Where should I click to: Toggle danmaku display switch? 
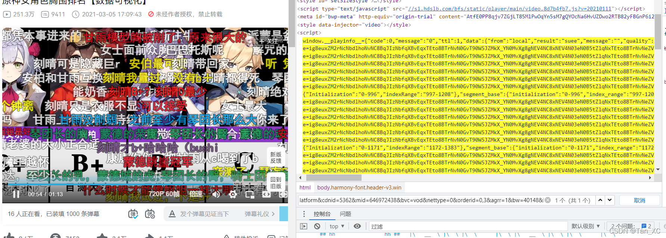click(x=133, y=214)
